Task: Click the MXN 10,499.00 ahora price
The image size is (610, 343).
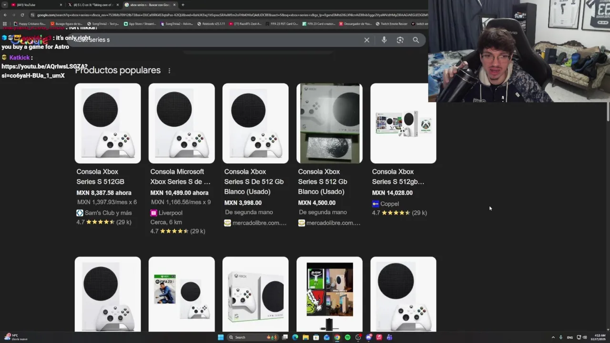Action: (x=179, y=193)
